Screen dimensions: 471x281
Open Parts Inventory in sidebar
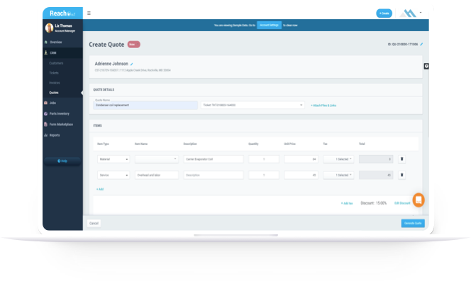(59, 114)
